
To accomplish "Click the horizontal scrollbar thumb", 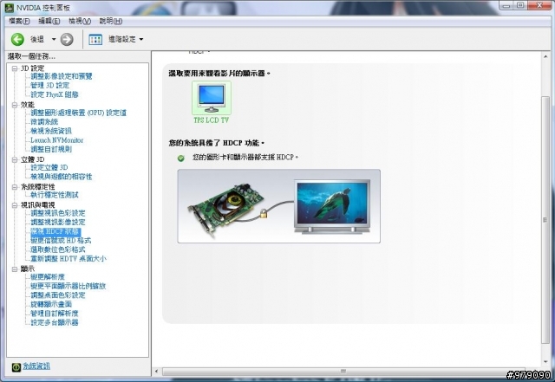I will 343,372.
